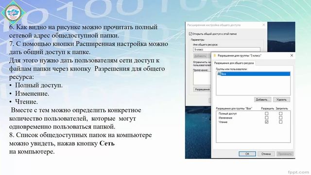Enable Разрешить for Полный доступ
Screen dimensions: 311x175
(x=267, y=113)
